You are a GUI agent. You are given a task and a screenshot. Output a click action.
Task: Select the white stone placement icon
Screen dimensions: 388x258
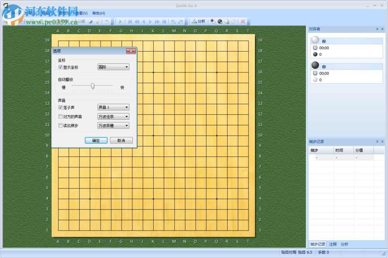tap(227, 21)
